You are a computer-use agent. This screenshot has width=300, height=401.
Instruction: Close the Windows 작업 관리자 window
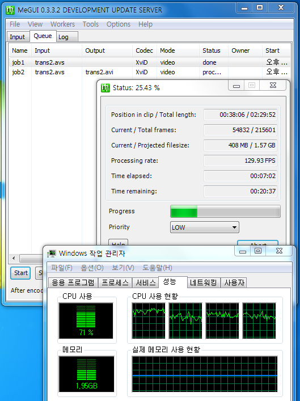(x=279, y=251)
